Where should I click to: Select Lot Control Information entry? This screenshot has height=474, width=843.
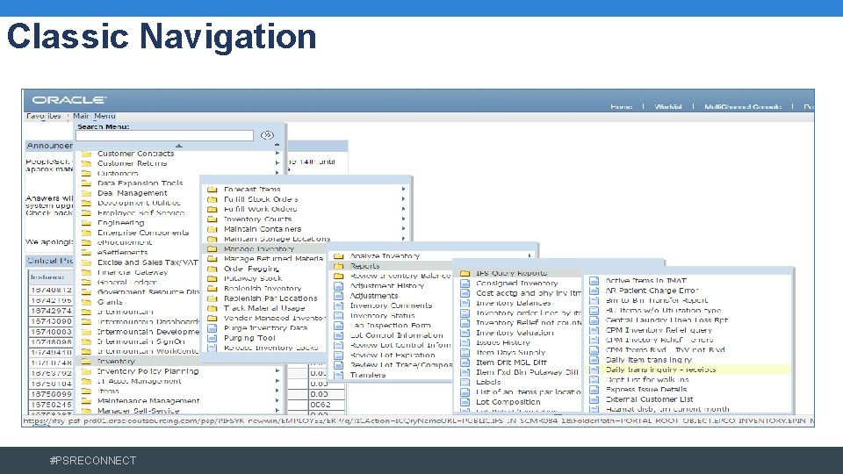[x=397, y=335]
